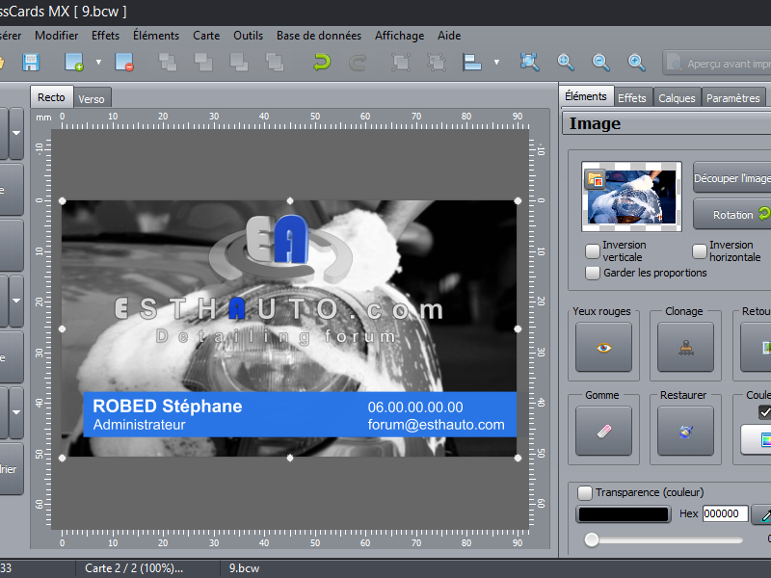The image size is (771, 578).
Task: Open the Aide menu
Action: [x=449, y=36]
